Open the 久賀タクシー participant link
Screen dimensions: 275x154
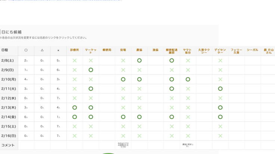click(x=204, y=51)
